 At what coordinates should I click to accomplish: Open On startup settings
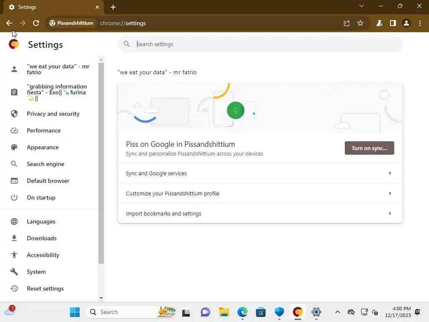click(x=49, y=197)
